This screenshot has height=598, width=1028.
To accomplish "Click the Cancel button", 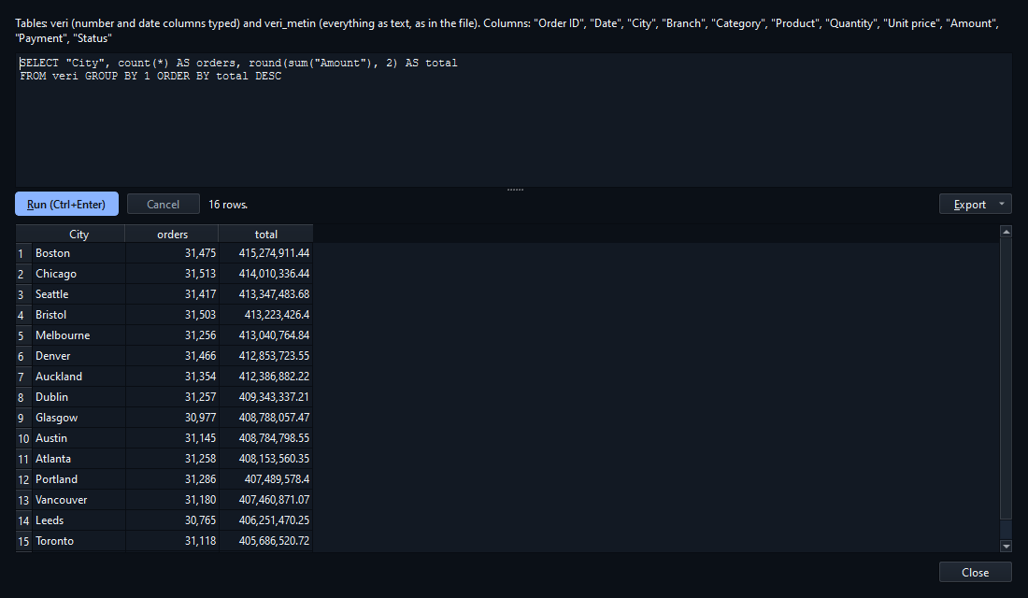I will 164,204.
